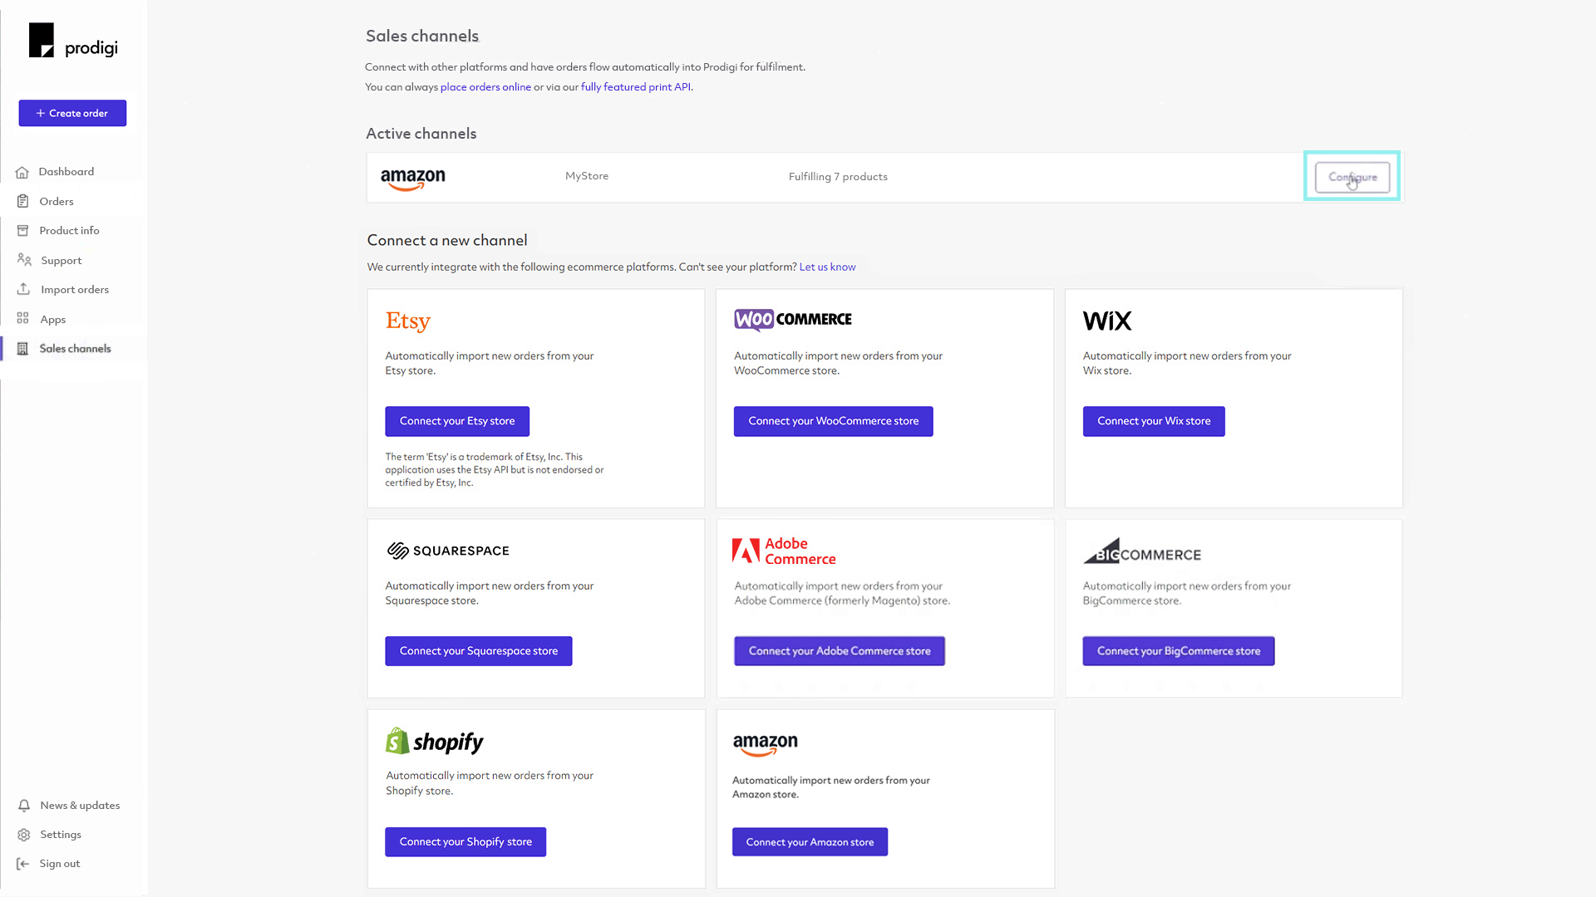Select the Orders icon

24,201
